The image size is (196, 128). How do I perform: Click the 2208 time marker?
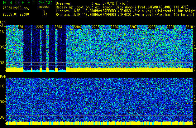(152, 27)
